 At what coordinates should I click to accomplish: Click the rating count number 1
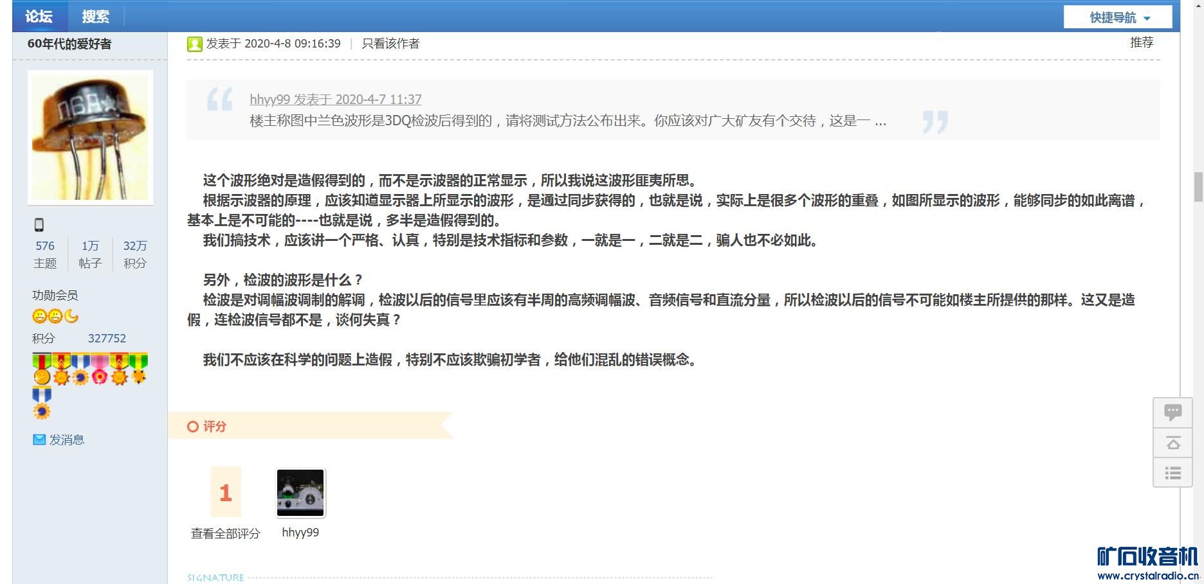pos(226,492)
